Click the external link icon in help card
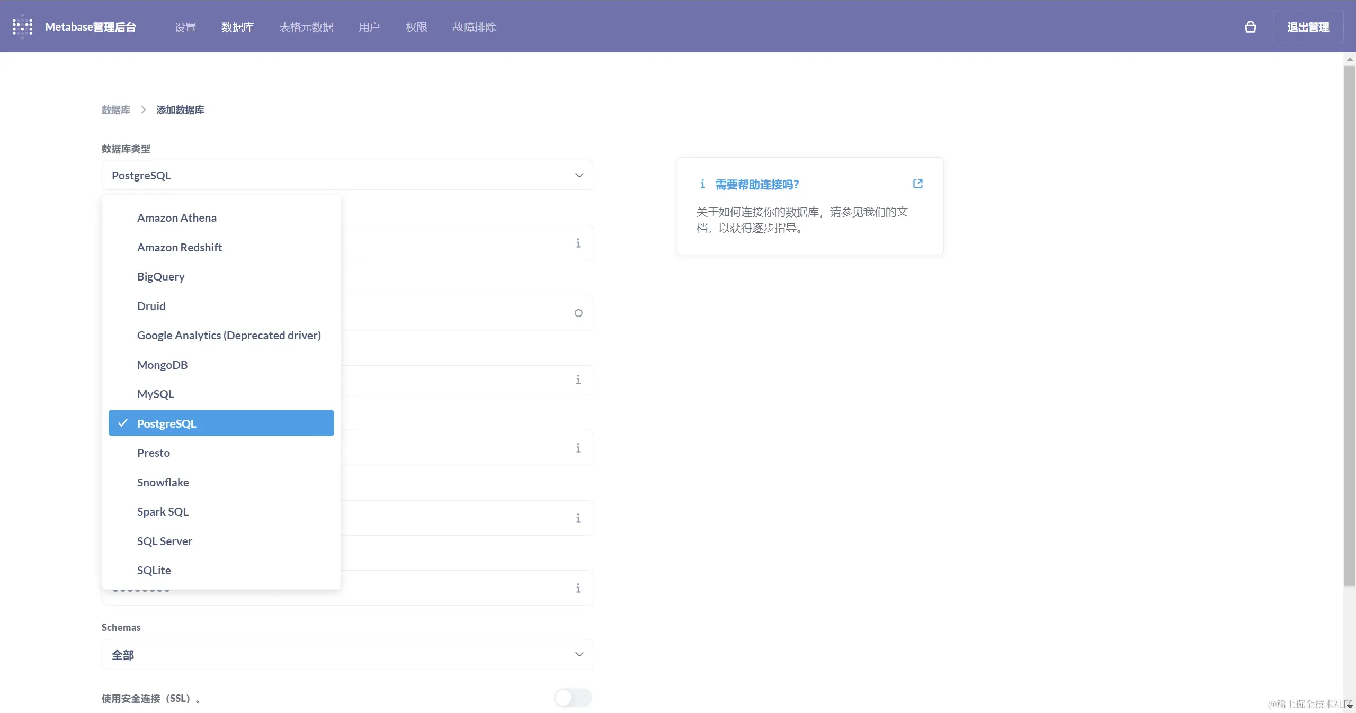 tap(918, 184)
